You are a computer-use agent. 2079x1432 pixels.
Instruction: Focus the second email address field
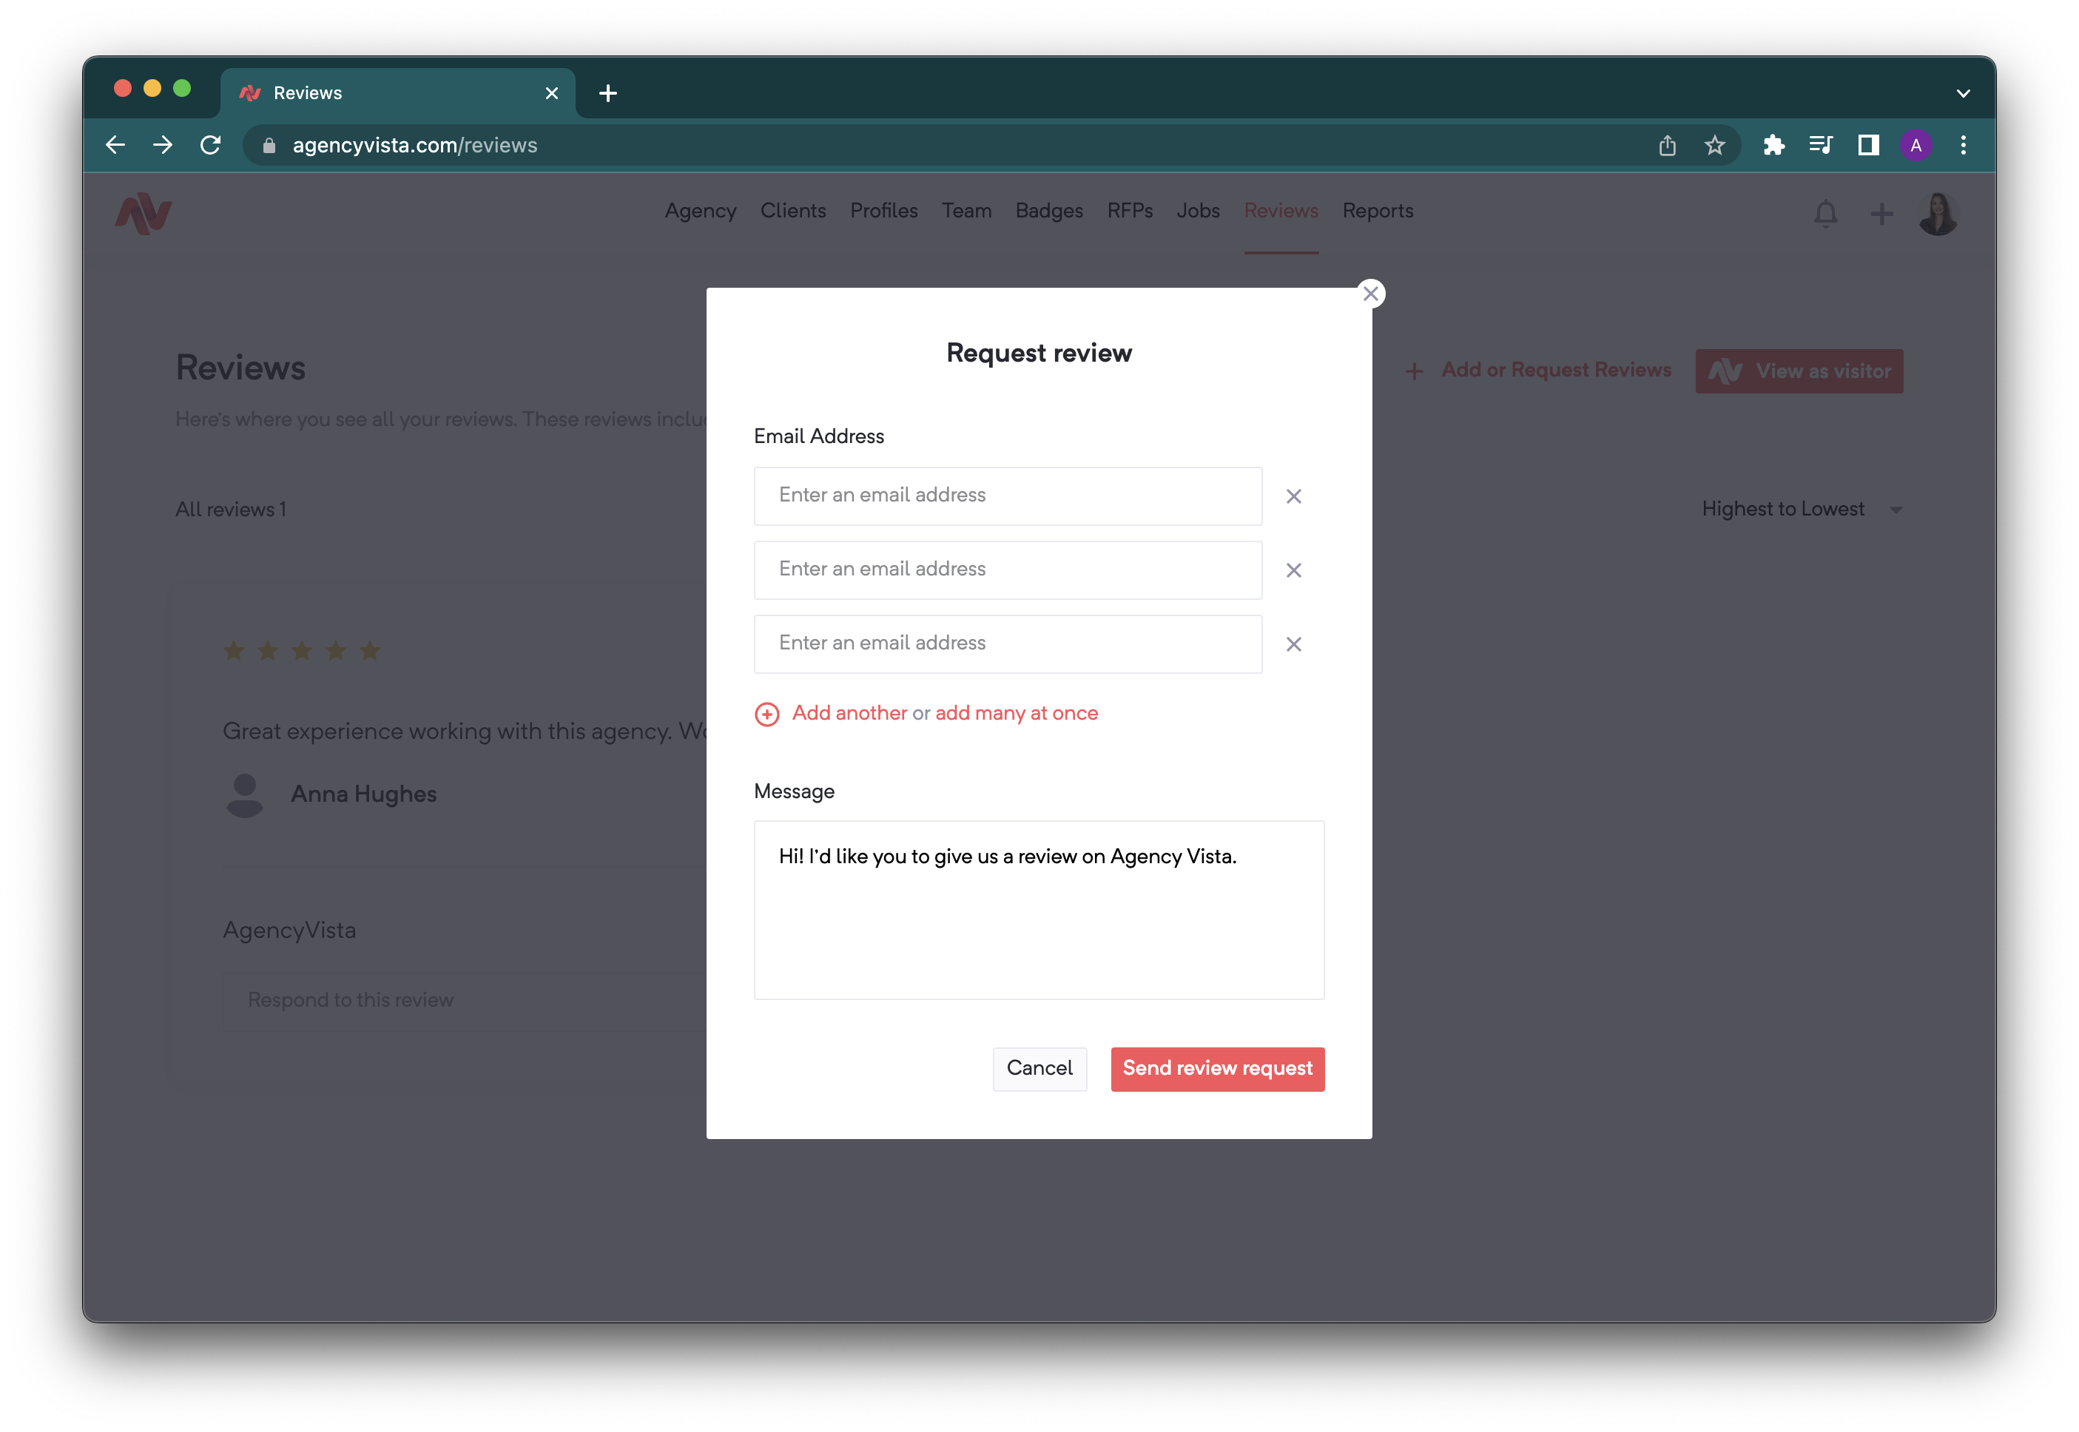pyautogui.click(x=1007, y=570)
